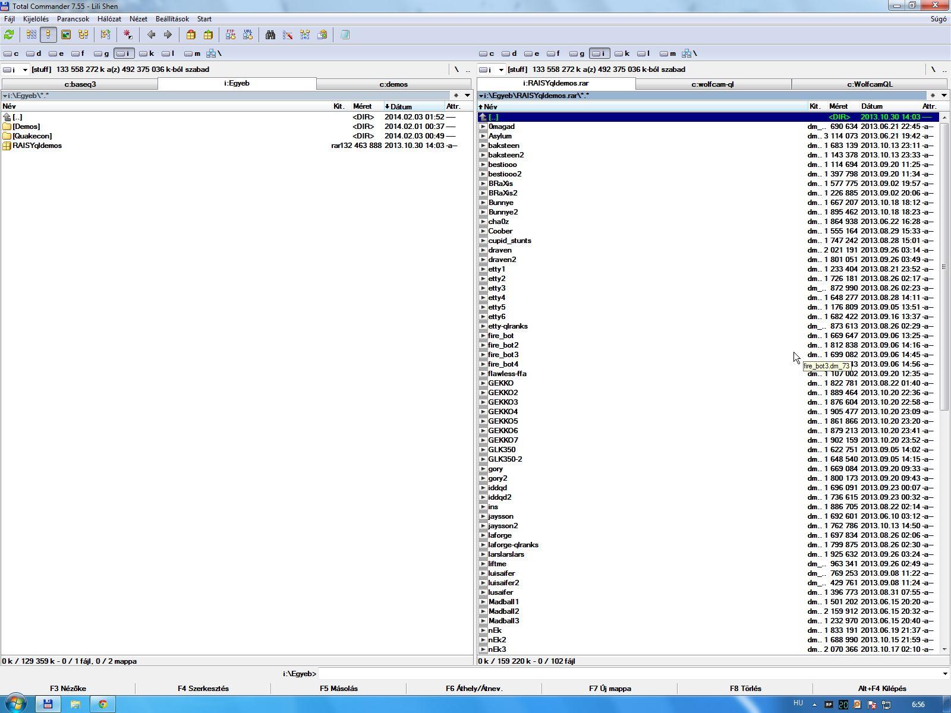Open the left panel network neighborhood icon
Viewport: 951px width, 713px height.
click(213, 53)
